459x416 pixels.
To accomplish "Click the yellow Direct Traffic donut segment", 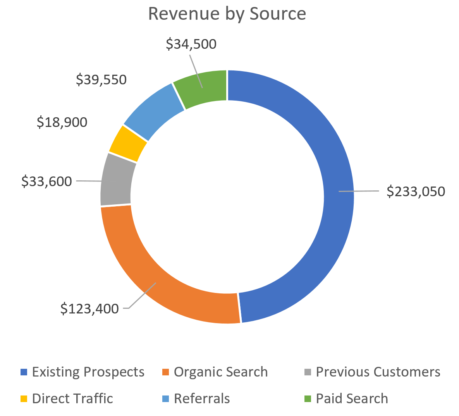I will 128,144.
